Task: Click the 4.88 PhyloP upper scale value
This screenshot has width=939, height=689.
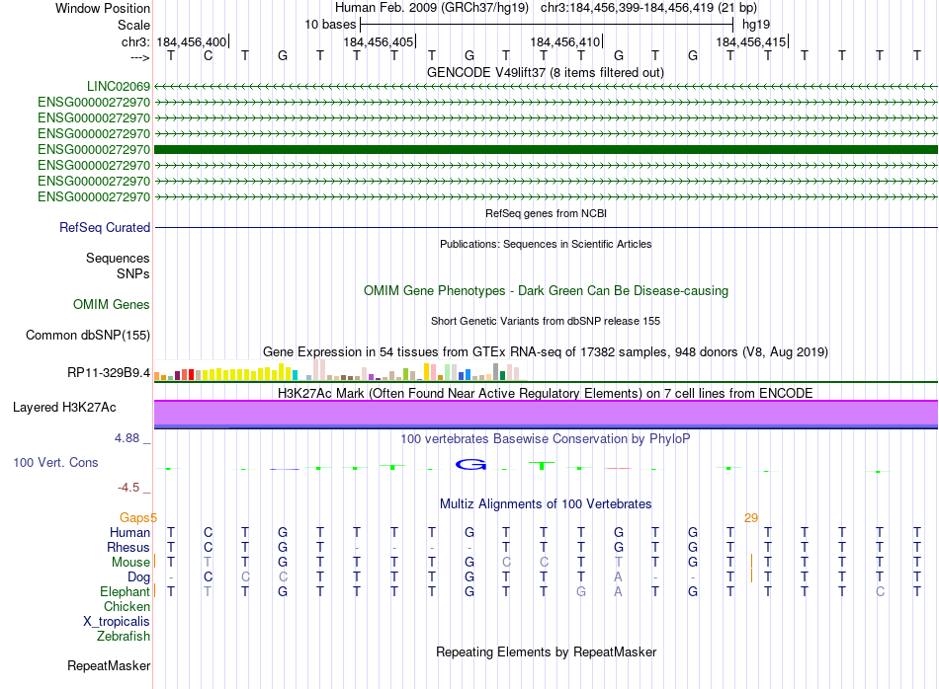Action: [x=128, y=438]
